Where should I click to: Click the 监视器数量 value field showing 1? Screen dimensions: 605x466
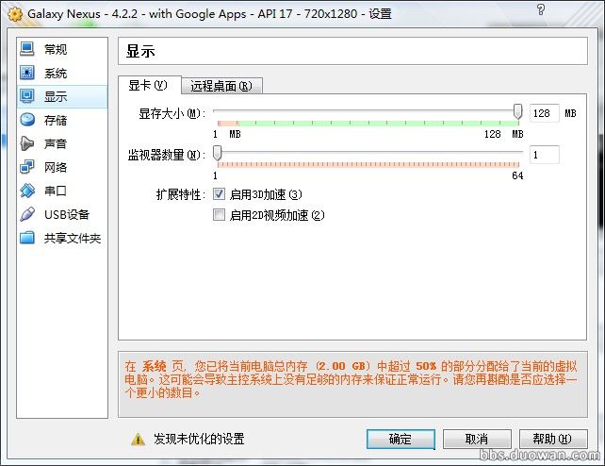coord(544,155)
